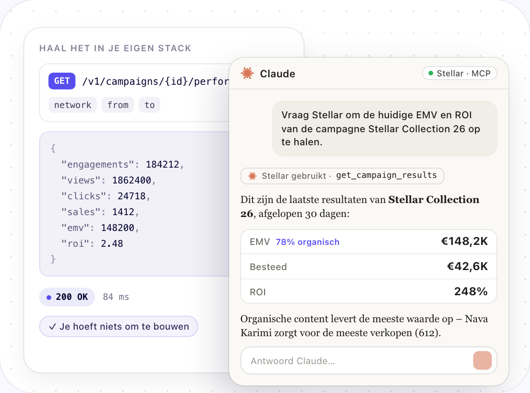Click the 78% organisch link
Image resolution: width=530 pixels, height=393 pixels.
pyautogui.click(x=307, y=242)
